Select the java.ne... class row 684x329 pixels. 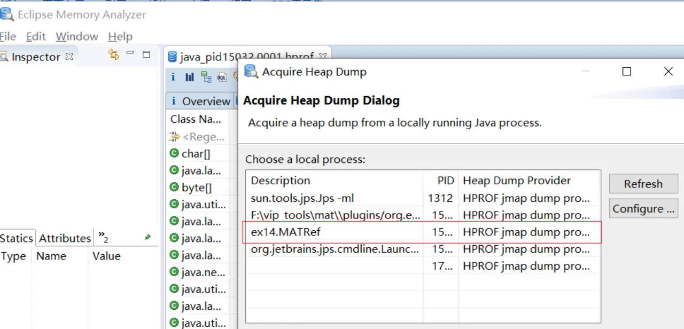tap(197, 272)
